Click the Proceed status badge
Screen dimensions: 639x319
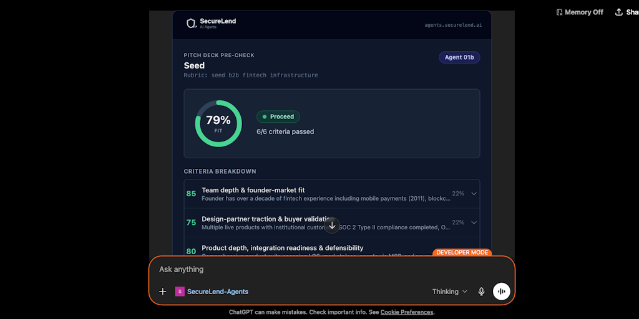pos(278,117)
